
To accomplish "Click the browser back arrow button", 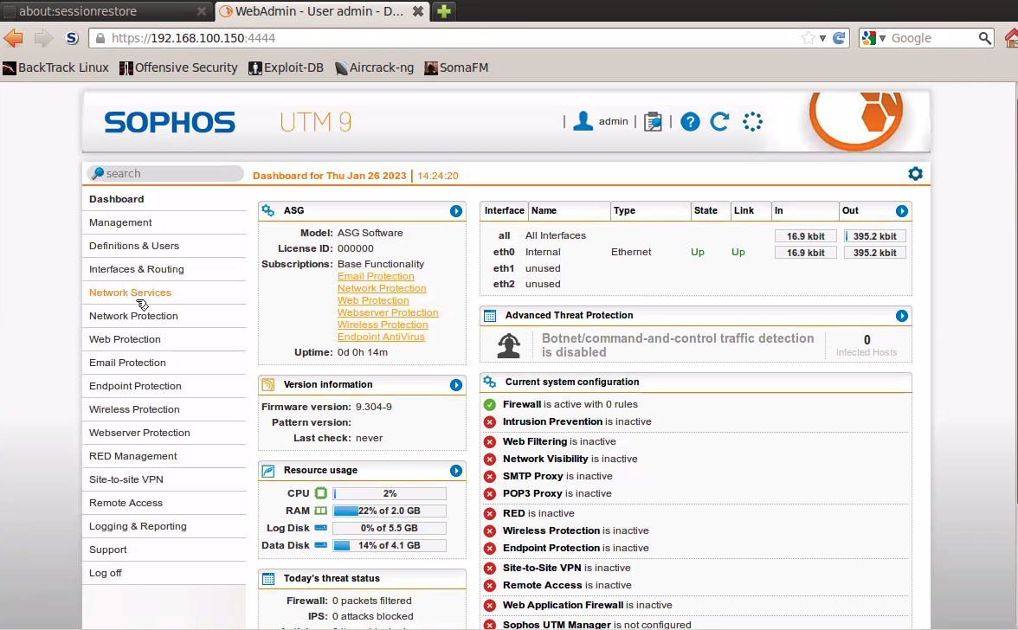I will (13, 38).
